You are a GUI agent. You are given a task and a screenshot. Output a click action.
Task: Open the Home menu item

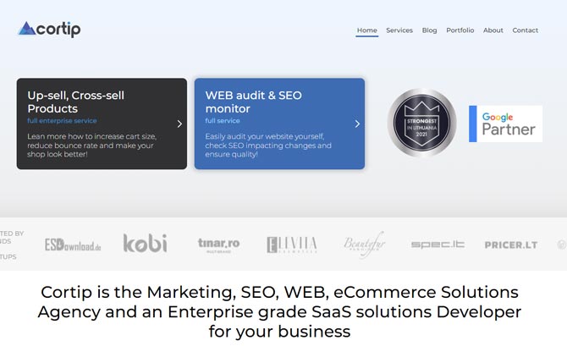367,30
